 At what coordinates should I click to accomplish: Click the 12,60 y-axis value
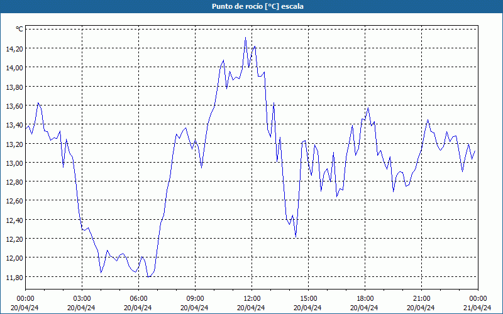14,200
